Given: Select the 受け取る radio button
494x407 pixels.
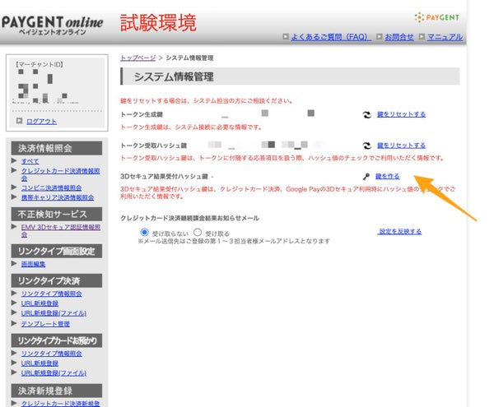Looking at the screenshot, I should tap(198, 233).
